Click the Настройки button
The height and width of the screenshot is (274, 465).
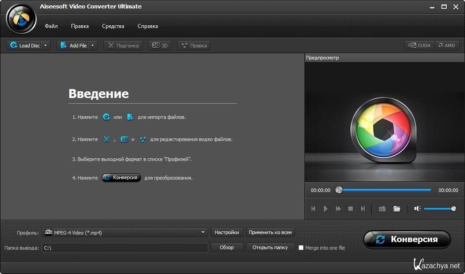[x=227, y=232]
